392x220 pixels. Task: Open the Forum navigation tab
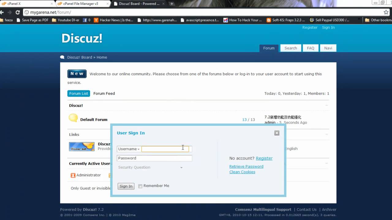point(269,48)
